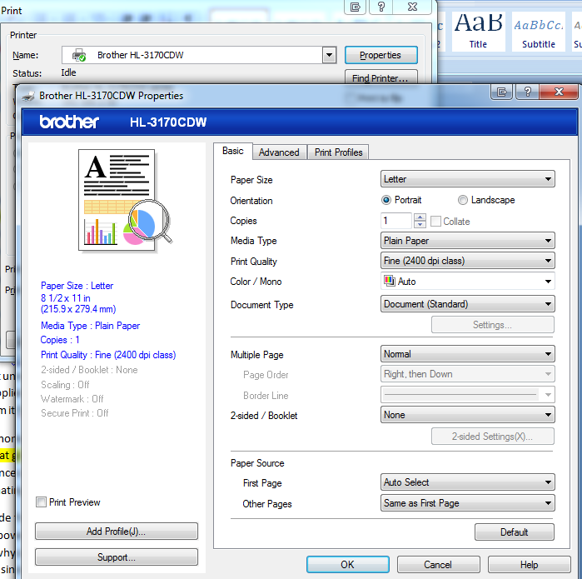Open the Document Type dropdown
This screenshot has width=582, height=579.
(468, 304)
